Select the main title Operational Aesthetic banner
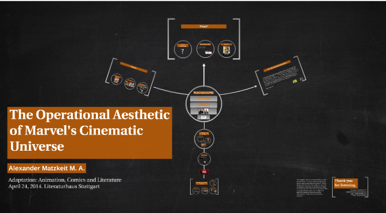 coord(90,133)
